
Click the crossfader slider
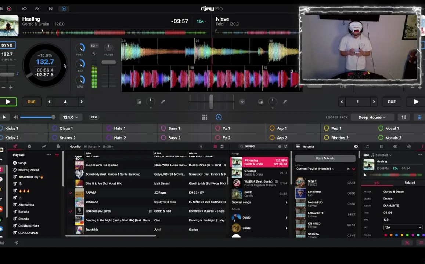pyautogui.click(x=211, y=102)
